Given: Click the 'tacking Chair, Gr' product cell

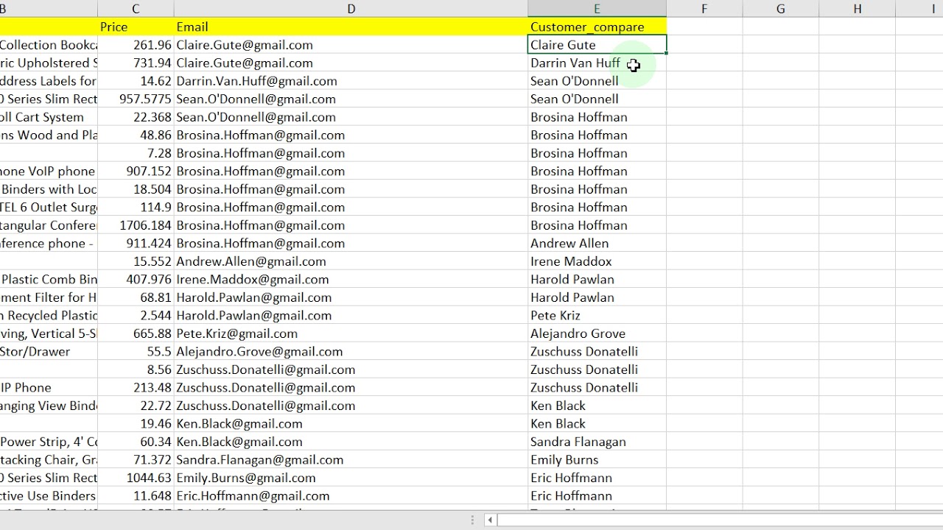Looking at the screenshot, I should pyautogui.click(x=49, y=460).
